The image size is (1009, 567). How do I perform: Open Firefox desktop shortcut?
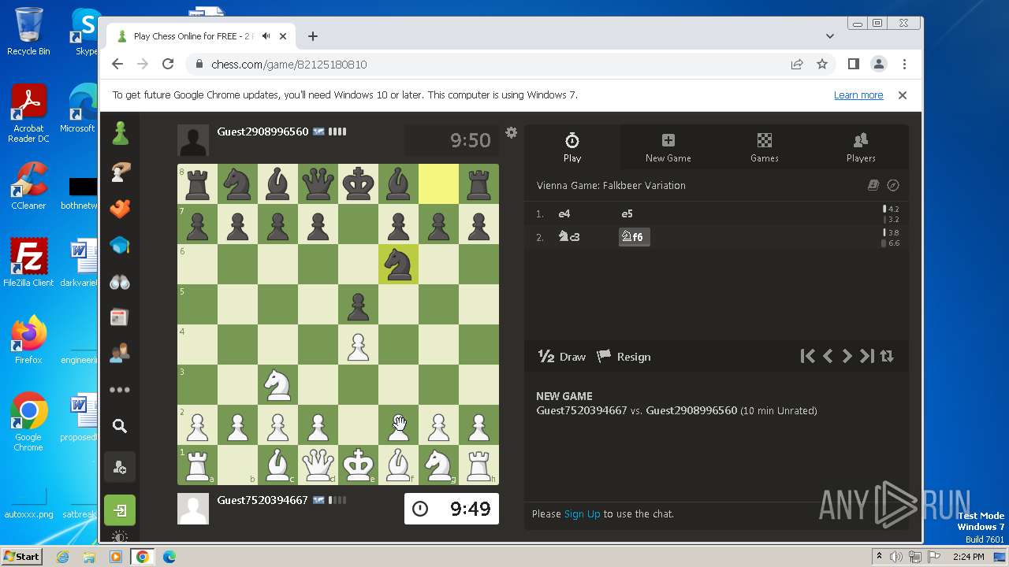(x=28, y=340)
